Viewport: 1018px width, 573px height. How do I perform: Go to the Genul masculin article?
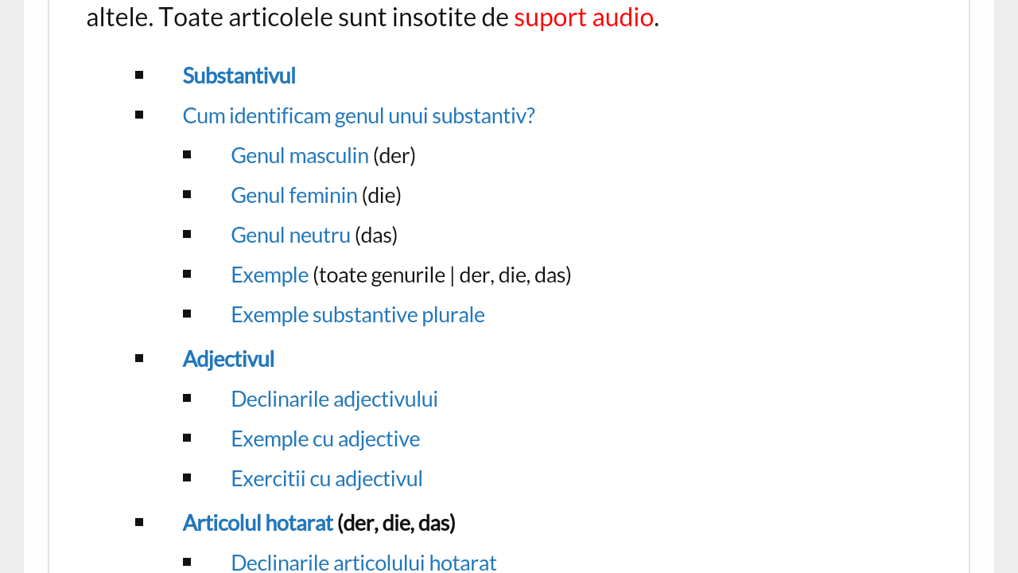(x=300, y=155)
